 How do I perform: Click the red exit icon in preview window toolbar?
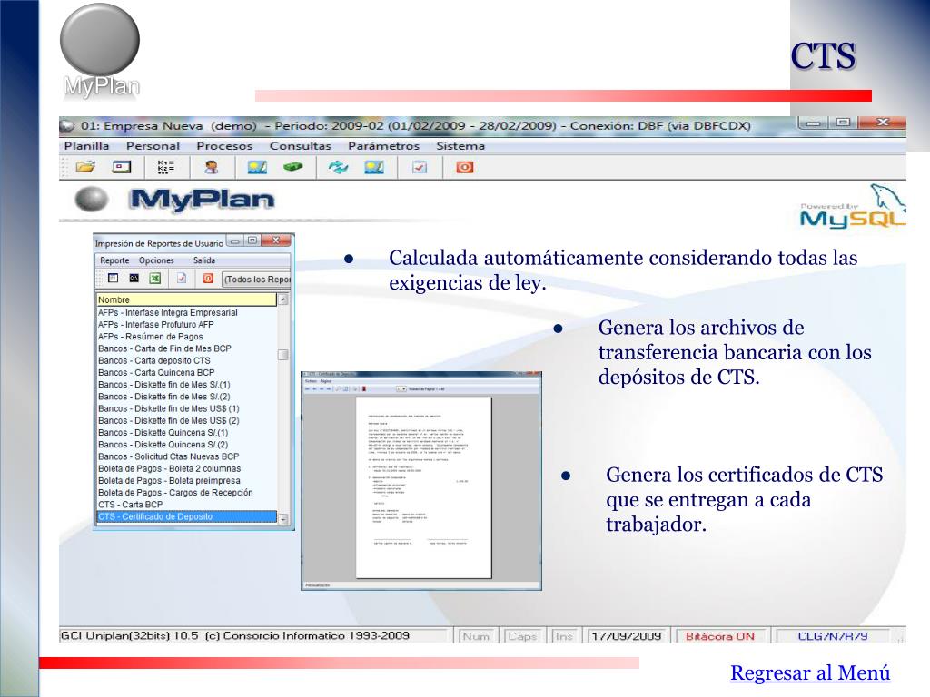pyautogui.click(x=363, y=388)
